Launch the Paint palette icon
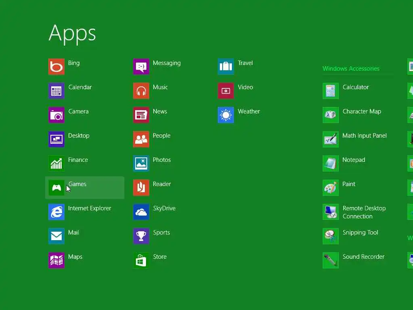This screenshot has height=310, width=413. 331,188
